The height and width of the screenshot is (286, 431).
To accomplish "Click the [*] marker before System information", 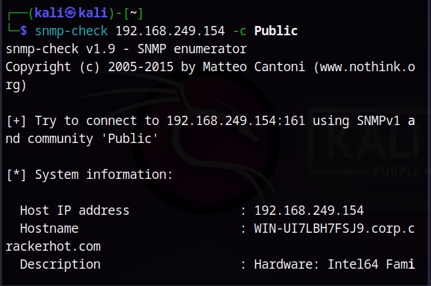I will [x=17, y=175].
